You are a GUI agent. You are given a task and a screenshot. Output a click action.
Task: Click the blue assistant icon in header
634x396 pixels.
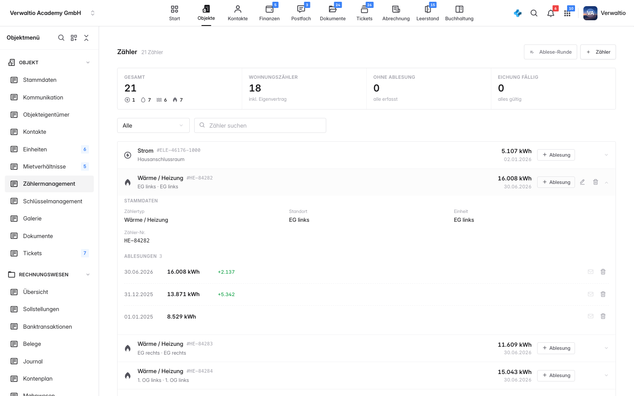pyautogui.click(x=518, y=13)
